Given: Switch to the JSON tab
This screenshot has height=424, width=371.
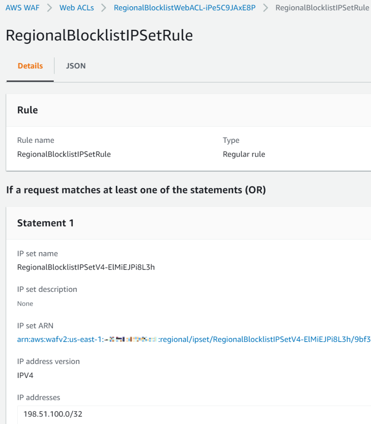Looking at the screenshot, I should (x=76, y=66).
